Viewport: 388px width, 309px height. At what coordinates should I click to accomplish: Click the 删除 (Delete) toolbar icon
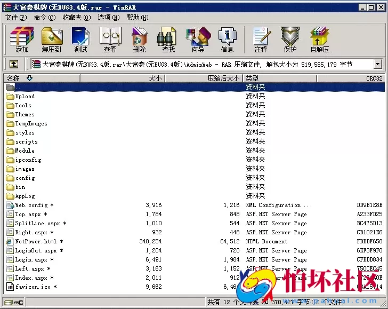139,39
